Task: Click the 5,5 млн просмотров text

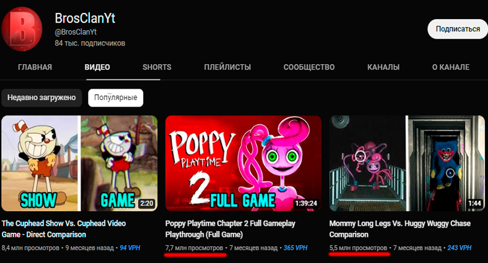Action: [358, 248]
